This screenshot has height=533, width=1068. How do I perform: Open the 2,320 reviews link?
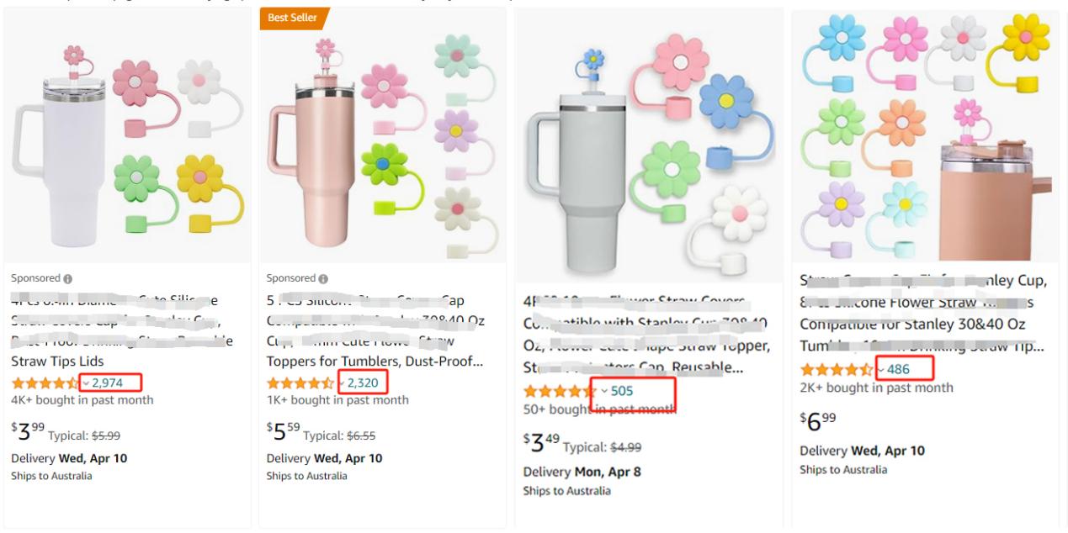point(363,383)
